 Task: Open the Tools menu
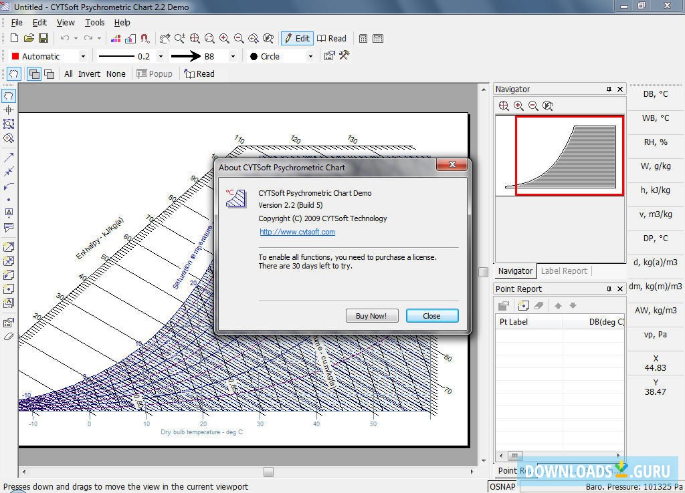[x=94, y=22]
